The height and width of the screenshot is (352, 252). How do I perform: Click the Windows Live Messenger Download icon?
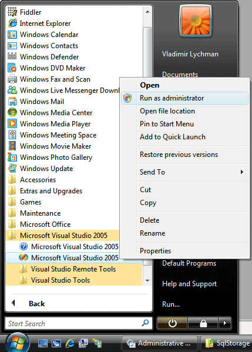point(12,90)
